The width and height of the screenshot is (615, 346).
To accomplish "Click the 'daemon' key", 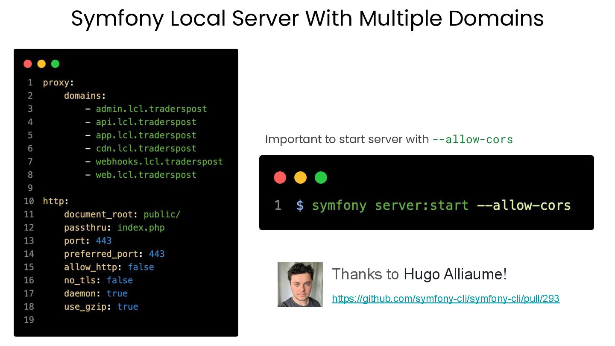I will (x=82, y=293).
